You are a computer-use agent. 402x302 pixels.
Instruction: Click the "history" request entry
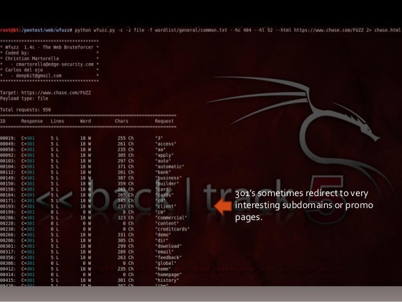pos(167,280)
